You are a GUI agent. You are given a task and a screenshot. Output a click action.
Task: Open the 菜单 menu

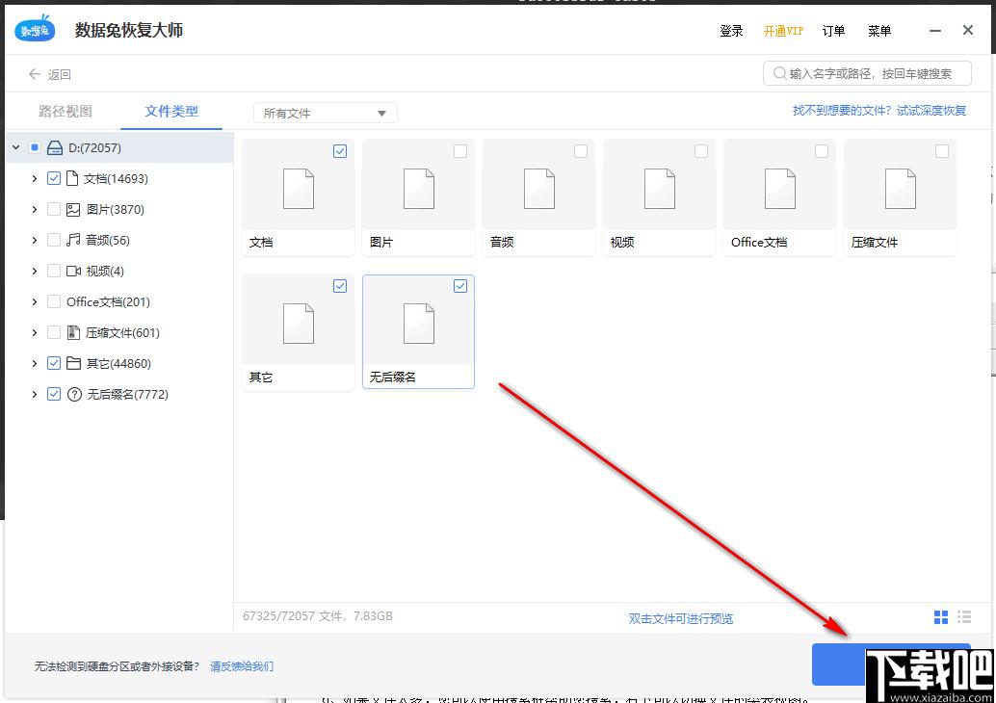pyautogui.click(x=879, y=31)
